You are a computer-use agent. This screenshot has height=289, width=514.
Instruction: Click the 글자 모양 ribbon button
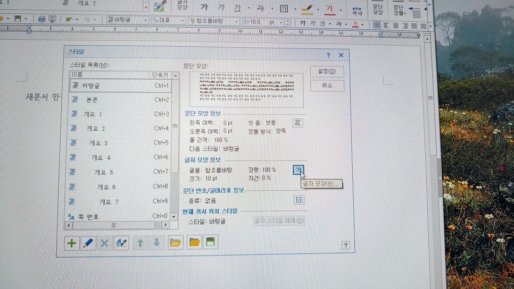pos(183,5)
